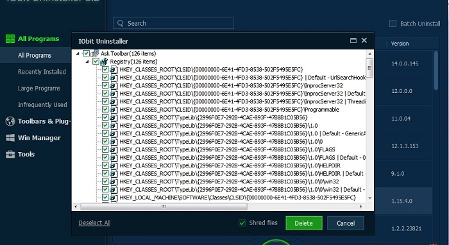Click the Toolbars & Plug-ins globe icon
The image size is (449, 245).
10,121
